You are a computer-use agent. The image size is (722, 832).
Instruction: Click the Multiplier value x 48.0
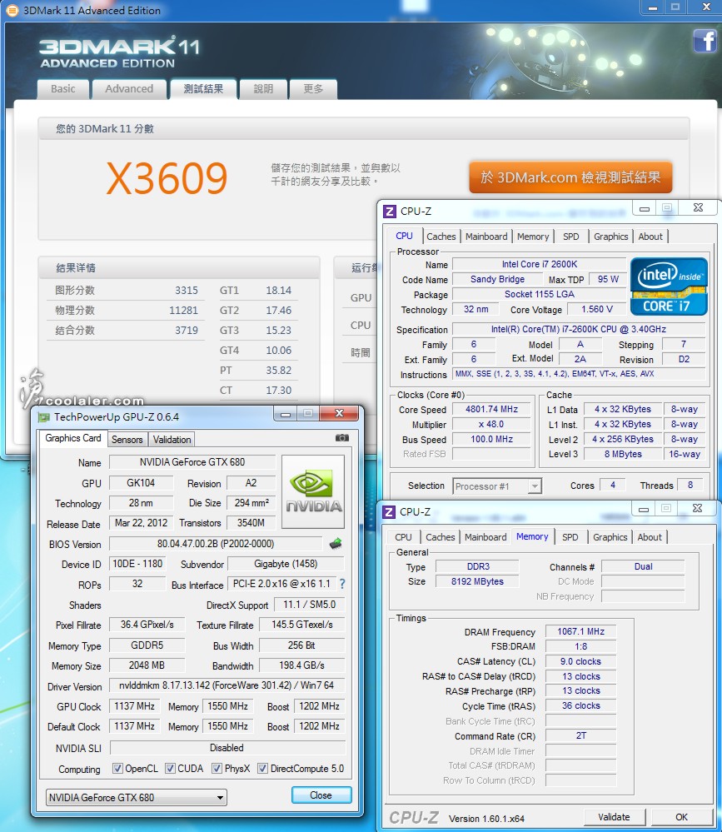tap(492, 424)
